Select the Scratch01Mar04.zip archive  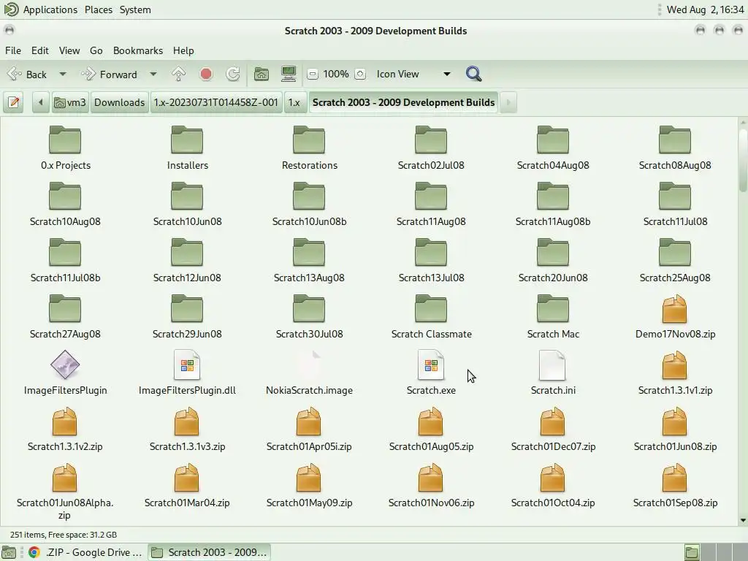tap(187, 486)
